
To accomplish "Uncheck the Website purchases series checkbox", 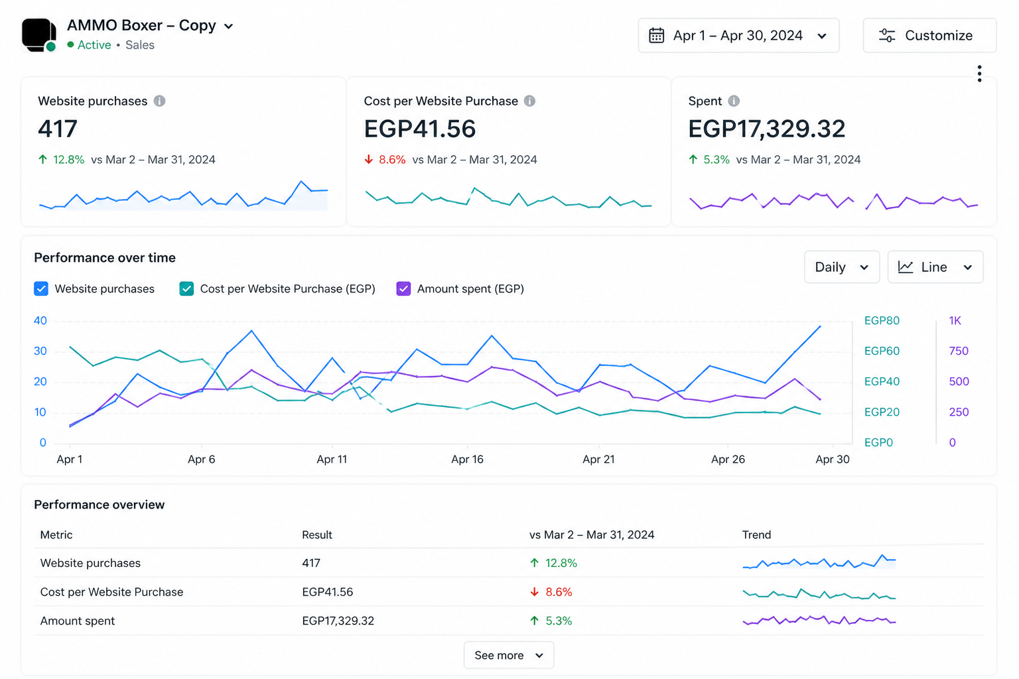I will (x=41, y=289).
